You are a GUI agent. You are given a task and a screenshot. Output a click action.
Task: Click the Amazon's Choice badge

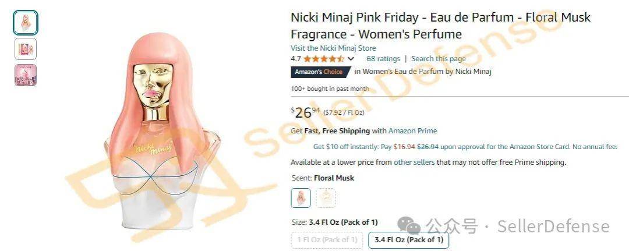click(x=319, y=72)
